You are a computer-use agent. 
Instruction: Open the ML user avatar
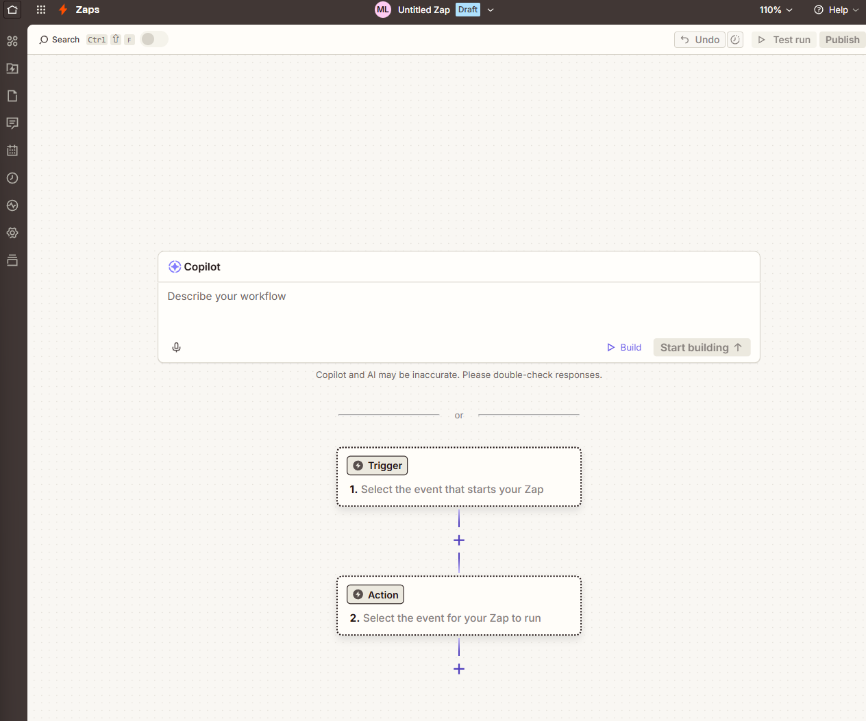coord(383,10)
